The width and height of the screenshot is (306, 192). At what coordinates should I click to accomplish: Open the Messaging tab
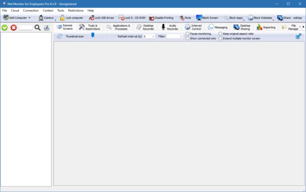218,27
